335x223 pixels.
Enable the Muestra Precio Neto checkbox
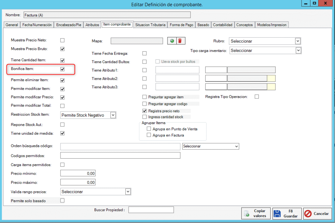[x=62, y=40]
